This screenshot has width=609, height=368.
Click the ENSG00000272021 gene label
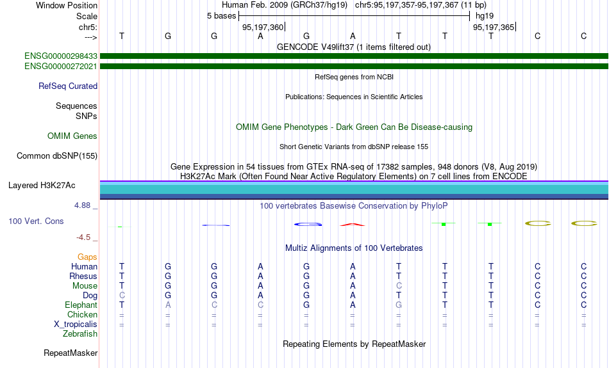click(61, 67)
